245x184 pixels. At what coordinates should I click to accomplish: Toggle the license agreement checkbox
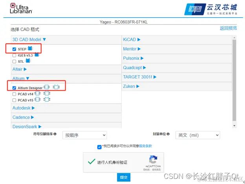(x=99, y=147)
